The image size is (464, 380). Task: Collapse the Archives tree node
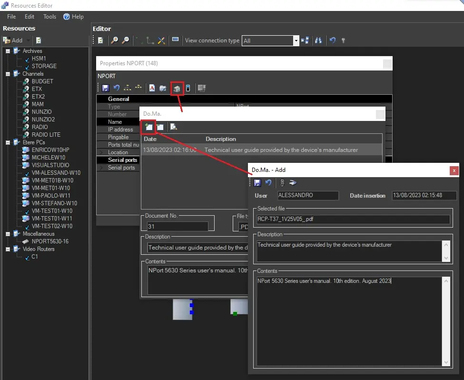[8, 51]
